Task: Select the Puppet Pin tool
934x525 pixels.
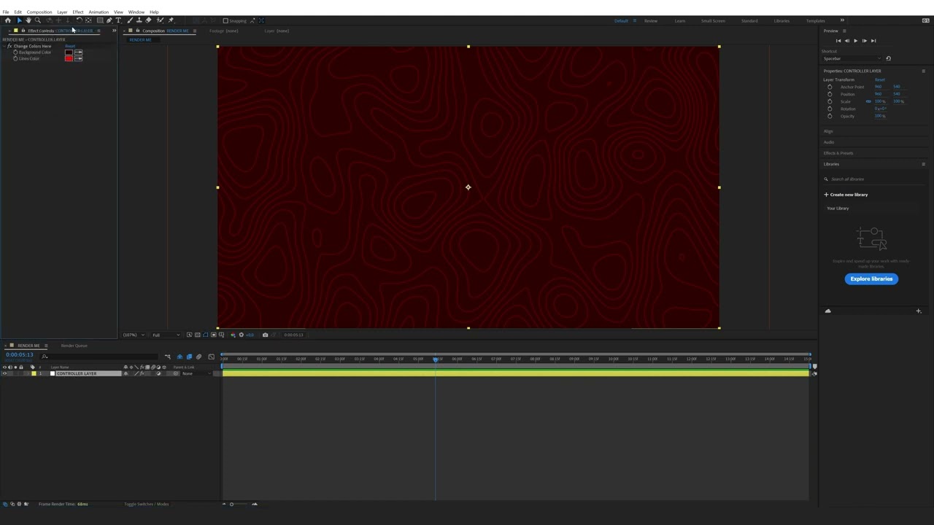Action: [x=171, y=20]
